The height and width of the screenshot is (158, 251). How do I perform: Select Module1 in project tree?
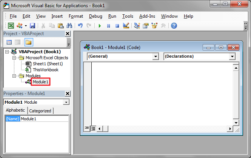pos(40,82)
